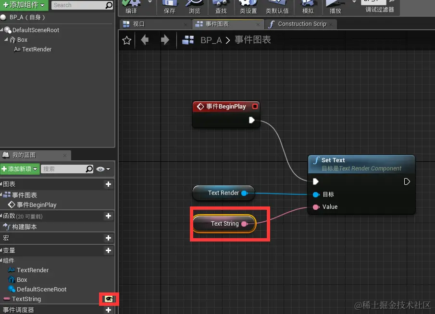Click the Add Component (添加组件) button
This screenshot has height=314, width=435.
24,5
